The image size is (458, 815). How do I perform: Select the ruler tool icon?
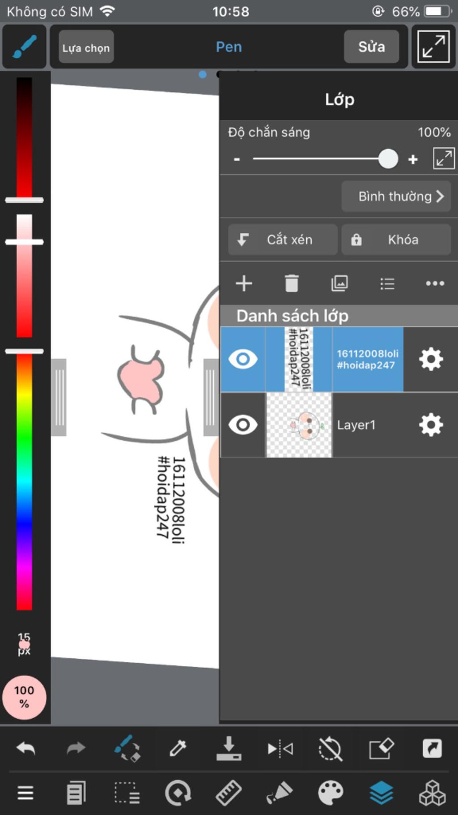[229, 793]
